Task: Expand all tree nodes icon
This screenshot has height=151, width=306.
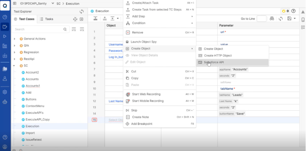Action: tap(74, 29)
